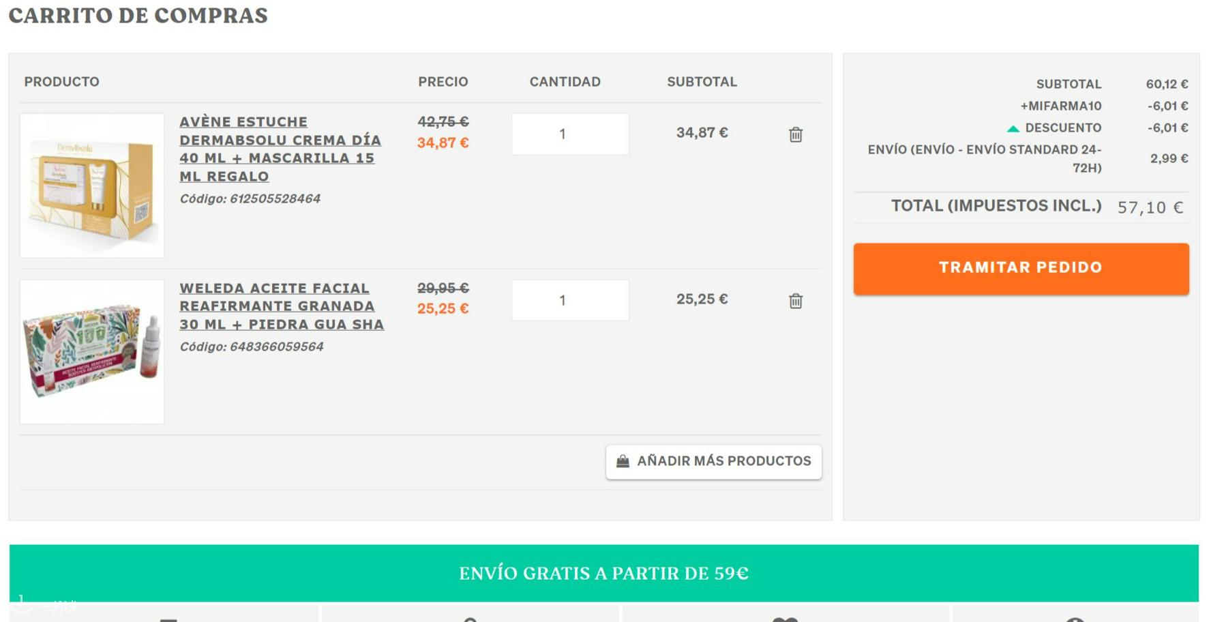The image size is (1211, 622).
Task: Click the Avène Dermabsolu product thumbnail
Action: [92, 186]
